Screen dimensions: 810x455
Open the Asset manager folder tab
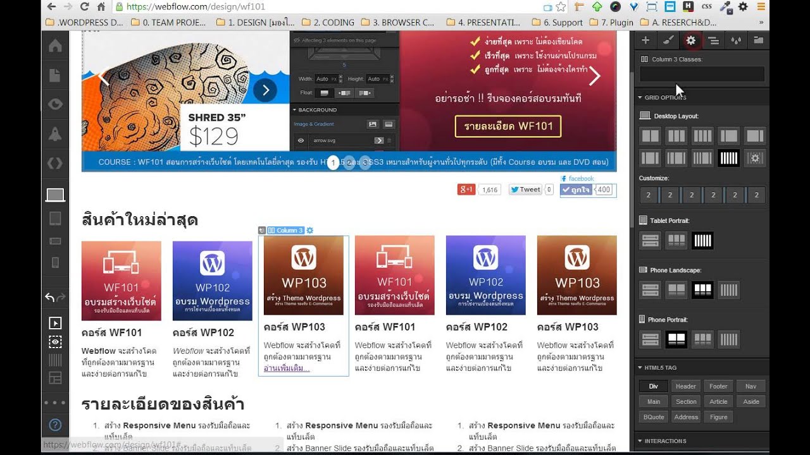(758, 40)
